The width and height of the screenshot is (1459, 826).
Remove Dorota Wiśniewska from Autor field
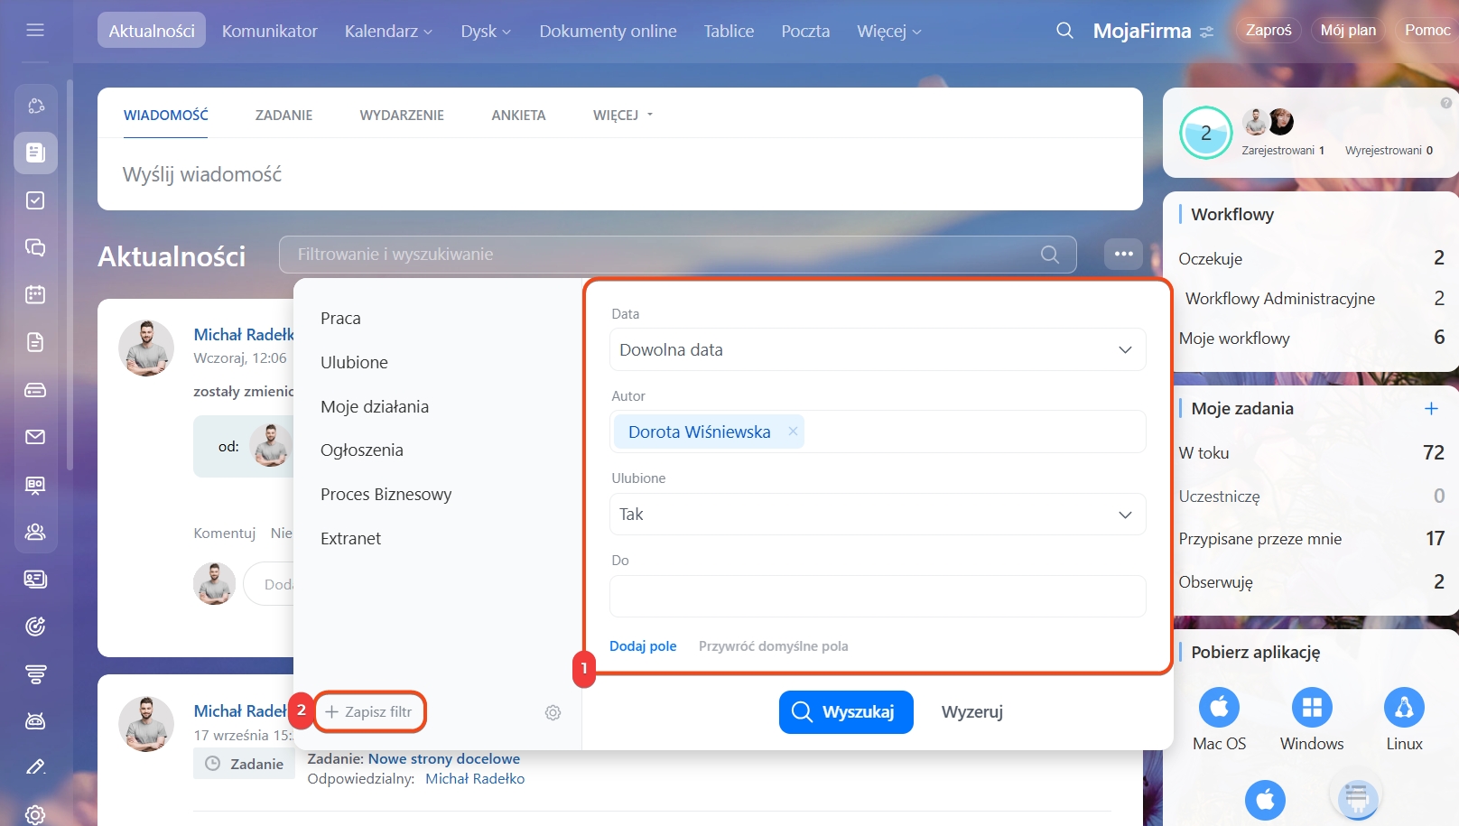793,432
